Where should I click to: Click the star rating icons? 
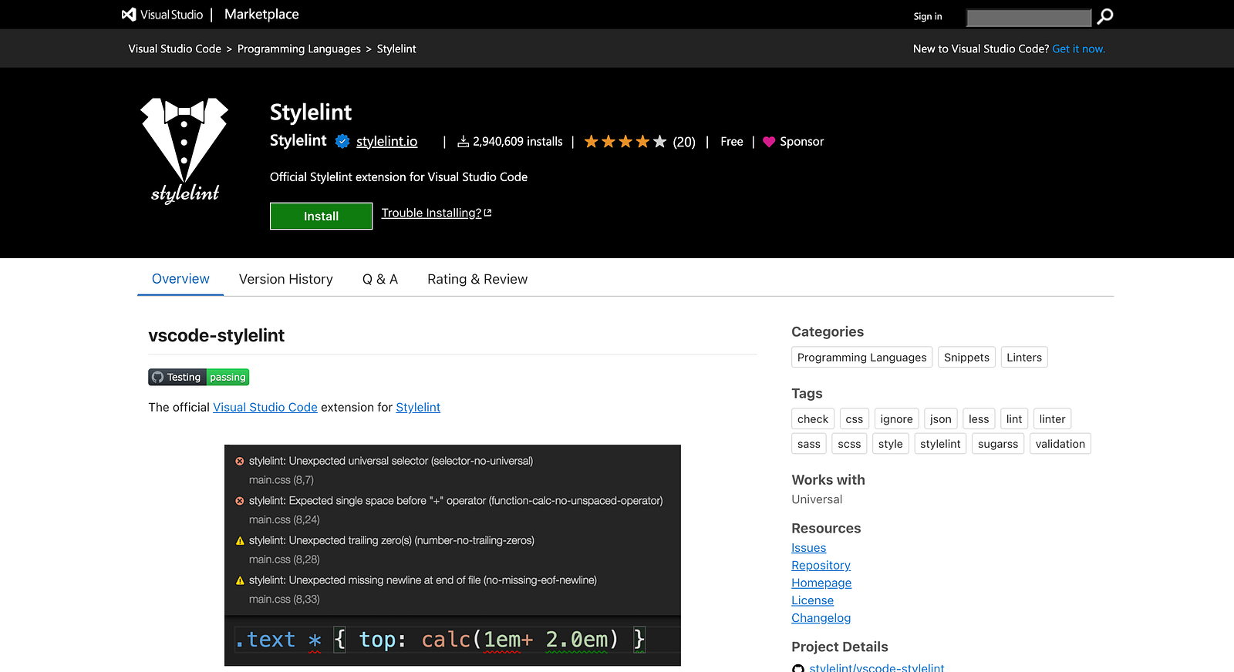625,142
